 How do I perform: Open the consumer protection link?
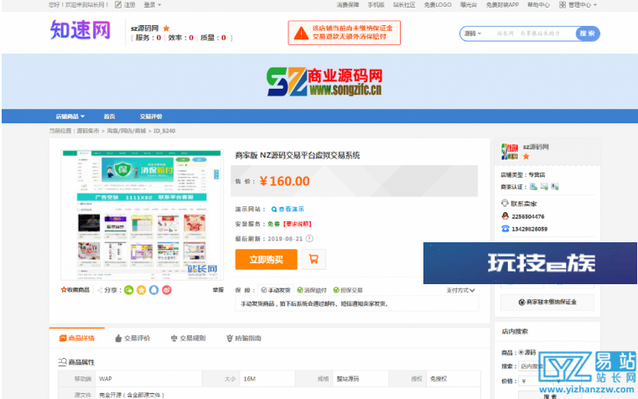coord(347,5)
